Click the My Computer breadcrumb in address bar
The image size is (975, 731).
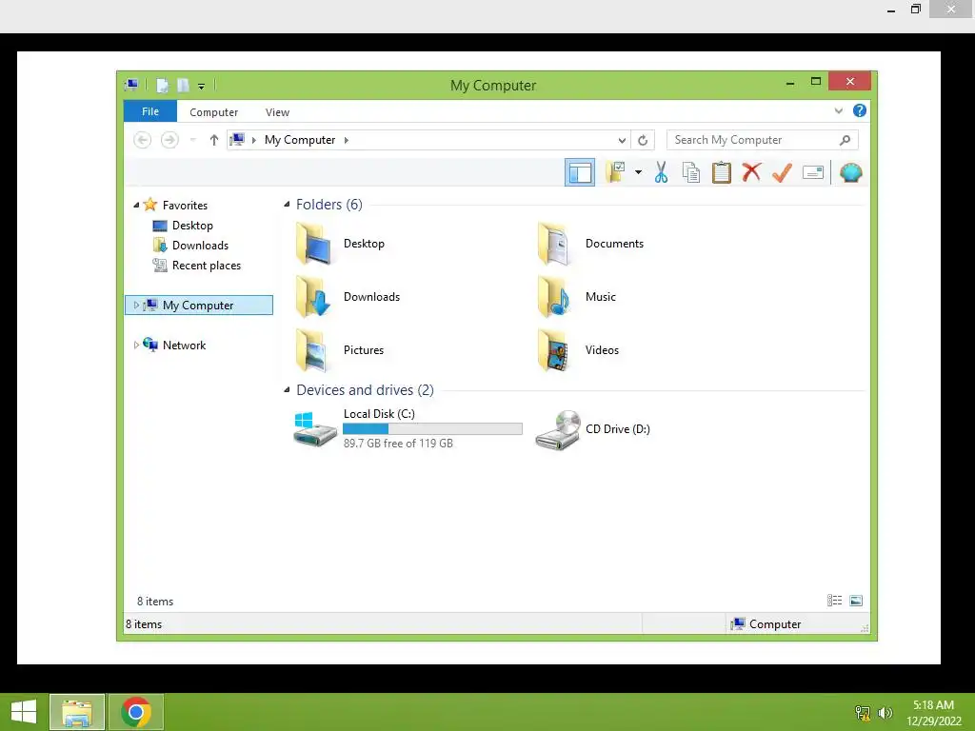(300, 140)
